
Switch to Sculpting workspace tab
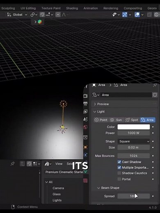[x=8, y=8]
